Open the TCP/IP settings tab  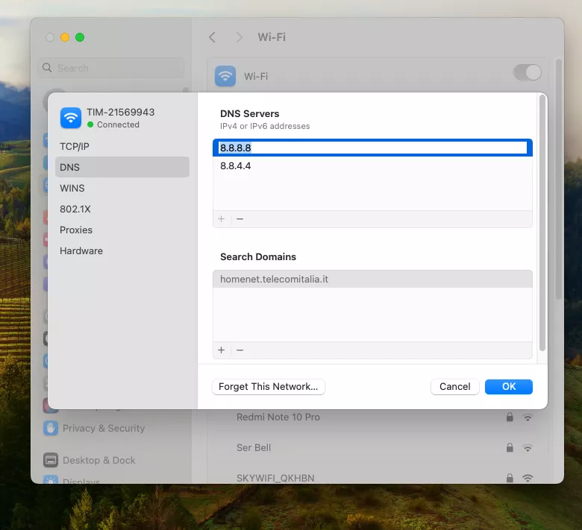point(75,147)
